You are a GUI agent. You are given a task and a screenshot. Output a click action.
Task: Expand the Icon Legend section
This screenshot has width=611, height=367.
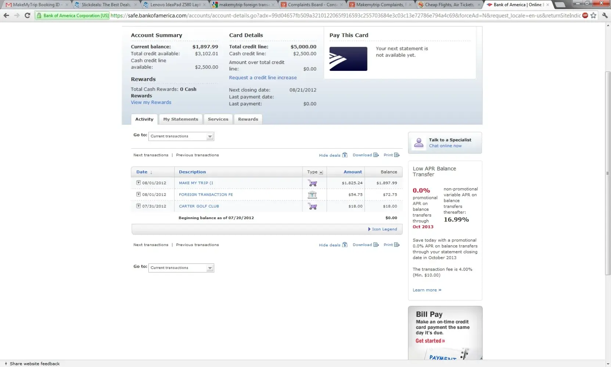click(382, 229)
